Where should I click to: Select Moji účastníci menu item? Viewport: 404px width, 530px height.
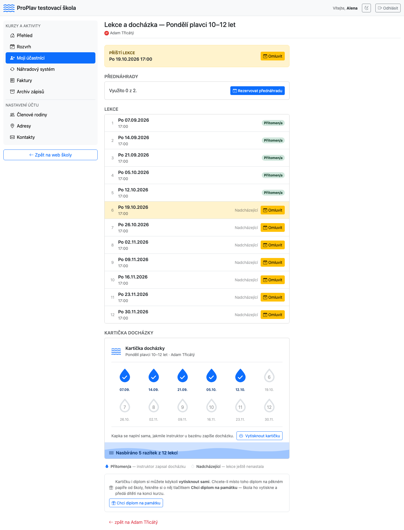point(50,58)
